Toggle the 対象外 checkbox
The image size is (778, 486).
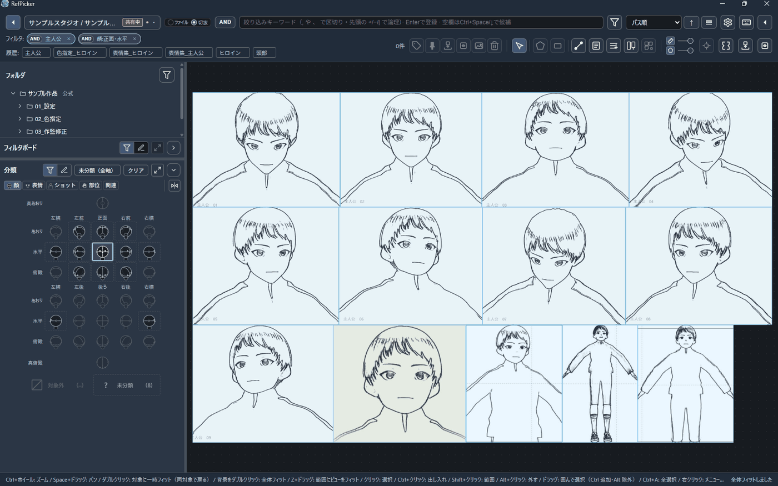(37, 385)
